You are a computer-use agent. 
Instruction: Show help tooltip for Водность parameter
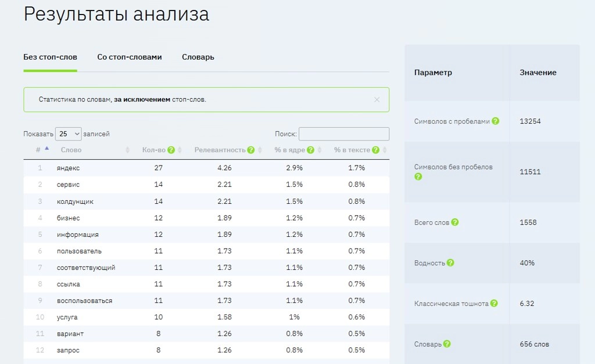pyautogui.click(x=450, y=263)
